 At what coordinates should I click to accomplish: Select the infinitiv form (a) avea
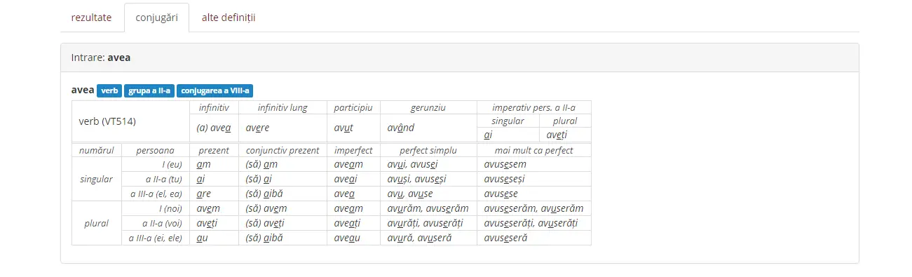click(214, 128)
